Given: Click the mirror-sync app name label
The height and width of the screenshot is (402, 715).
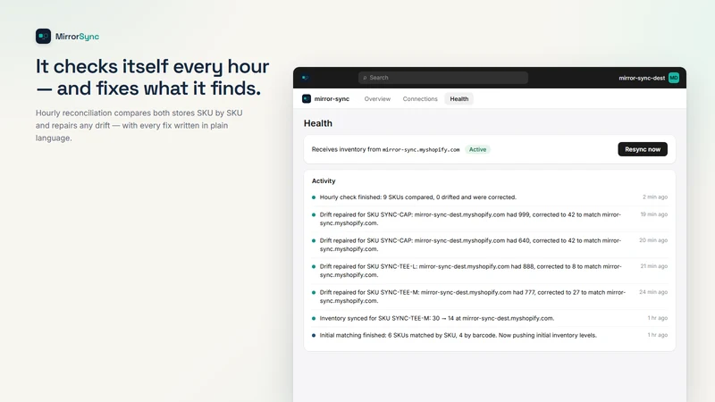Looking at the screenshot, I should 332,99.
